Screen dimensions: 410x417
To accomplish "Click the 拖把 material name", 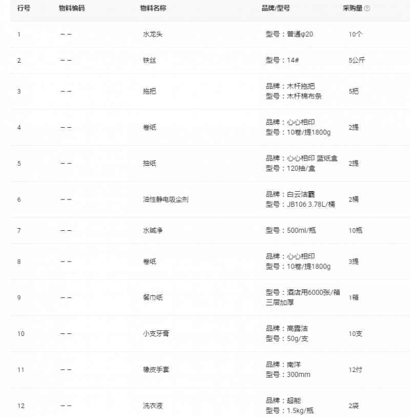I will pyautogui.click(x=150, y=91).
